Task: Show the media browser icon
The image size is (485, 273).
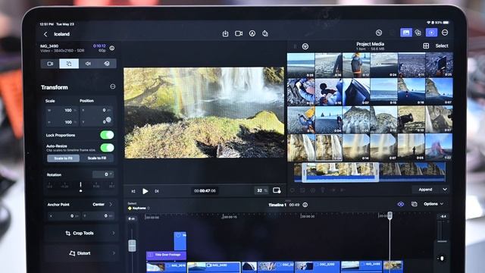Action: pos(406,33)
